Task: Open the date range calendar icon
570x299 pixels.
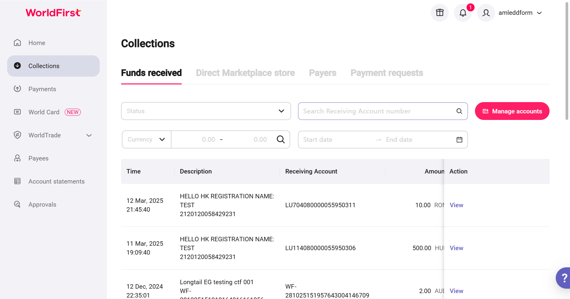Action: click(459, 140)
